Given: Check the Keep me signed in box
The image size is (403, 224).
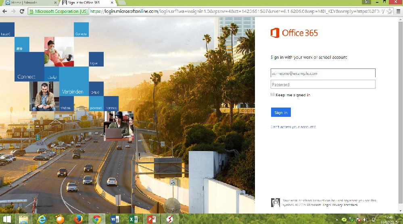Looking at the screenshot, I should [x=272, y=94].
